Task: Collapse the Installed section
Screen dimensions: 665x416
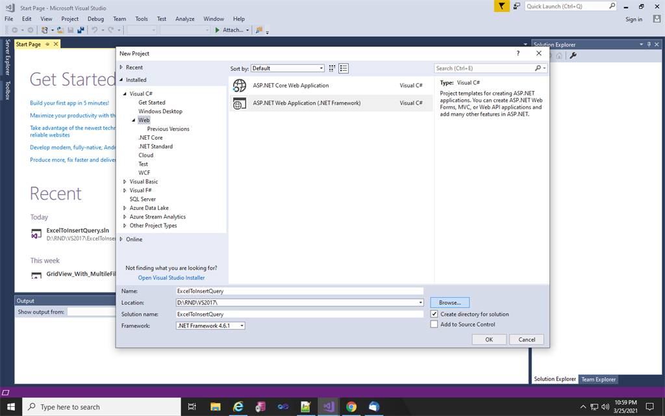Action: 121,80
